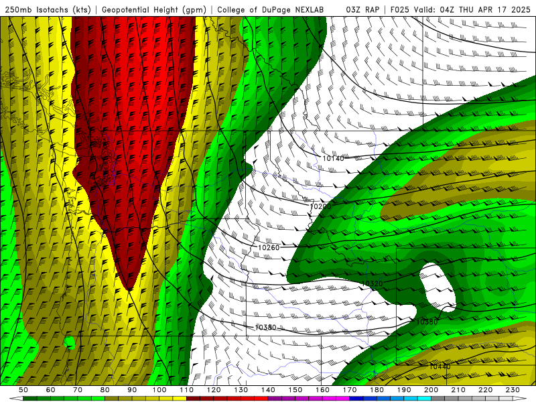Screen dimensions: 536x402
Task: Select the 70 tick label on the legend
Action: click(x=78, y=390)
